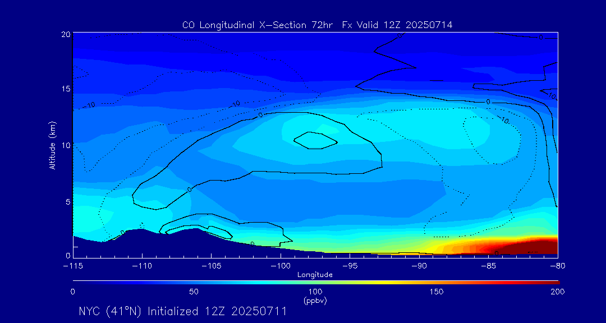Screen dimensions: 606x323
Task: Click inside the small closed contour at 10 km altitude
Action: click(x=315, y=141)
